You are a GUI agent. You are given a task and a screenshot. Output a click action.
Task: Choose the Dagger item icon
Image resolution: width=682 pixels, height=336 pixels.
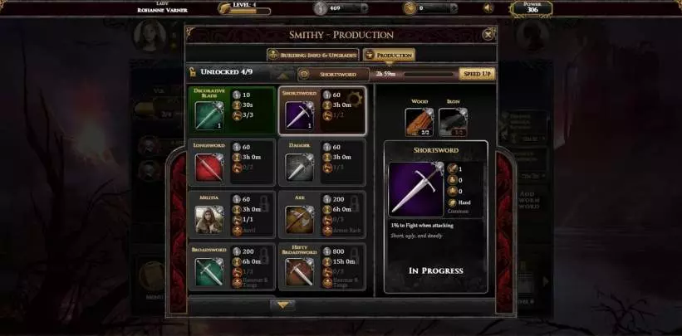[300, 168]
